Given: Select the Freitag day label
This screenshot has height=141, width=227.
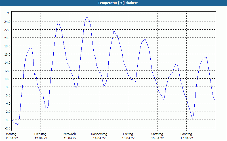Looking at the screenshot, I should (x=128, y=134).
